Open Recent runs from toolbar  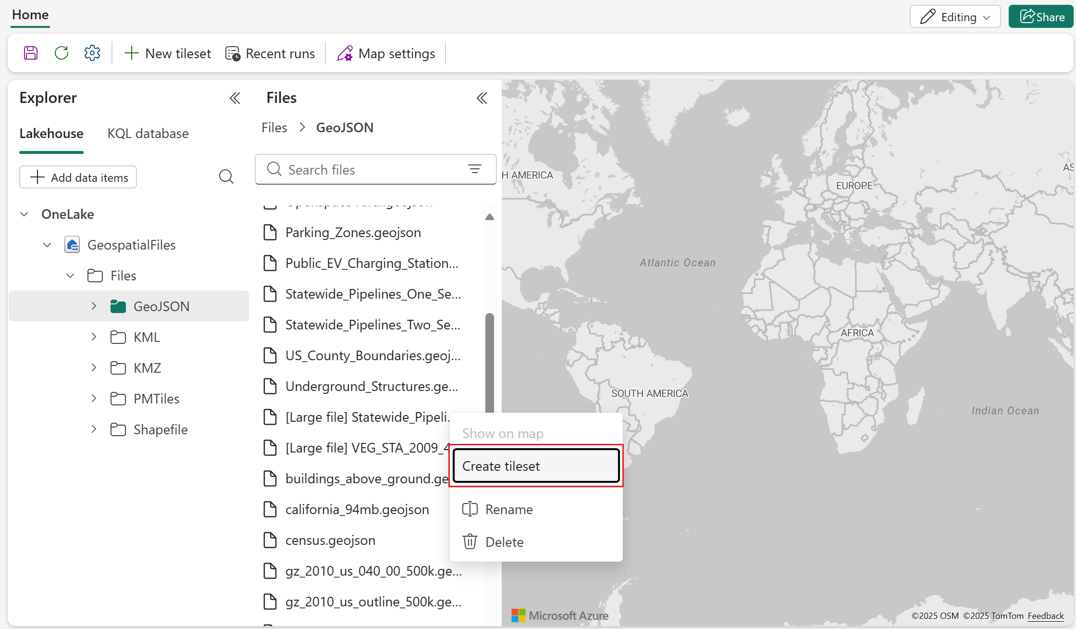point(270,53)
